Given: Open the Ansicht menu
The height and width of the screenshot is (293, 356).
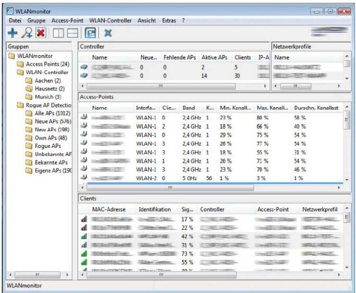Looking at the screenshot, I should [147, 20].
